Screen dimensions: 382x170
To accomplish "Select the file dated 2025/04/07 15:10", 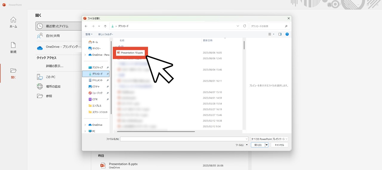I will point(178,92).
